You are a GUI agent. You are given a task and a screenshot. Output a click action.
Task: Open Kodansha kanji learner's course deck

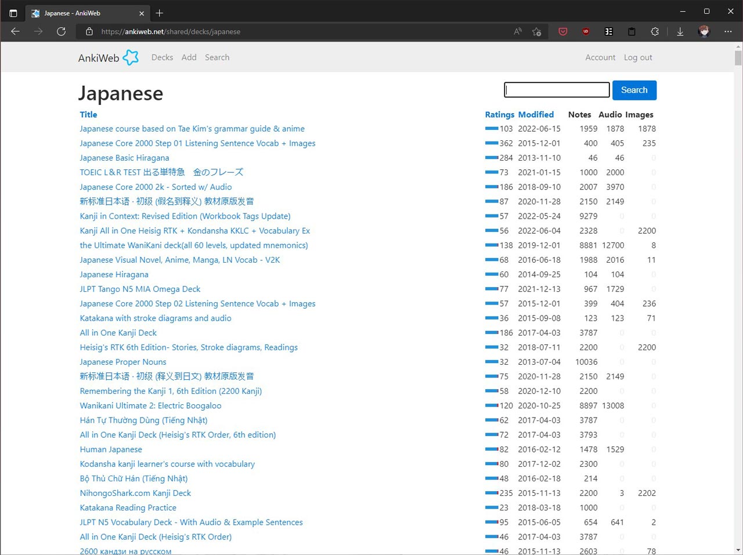[x=167, y=464]
